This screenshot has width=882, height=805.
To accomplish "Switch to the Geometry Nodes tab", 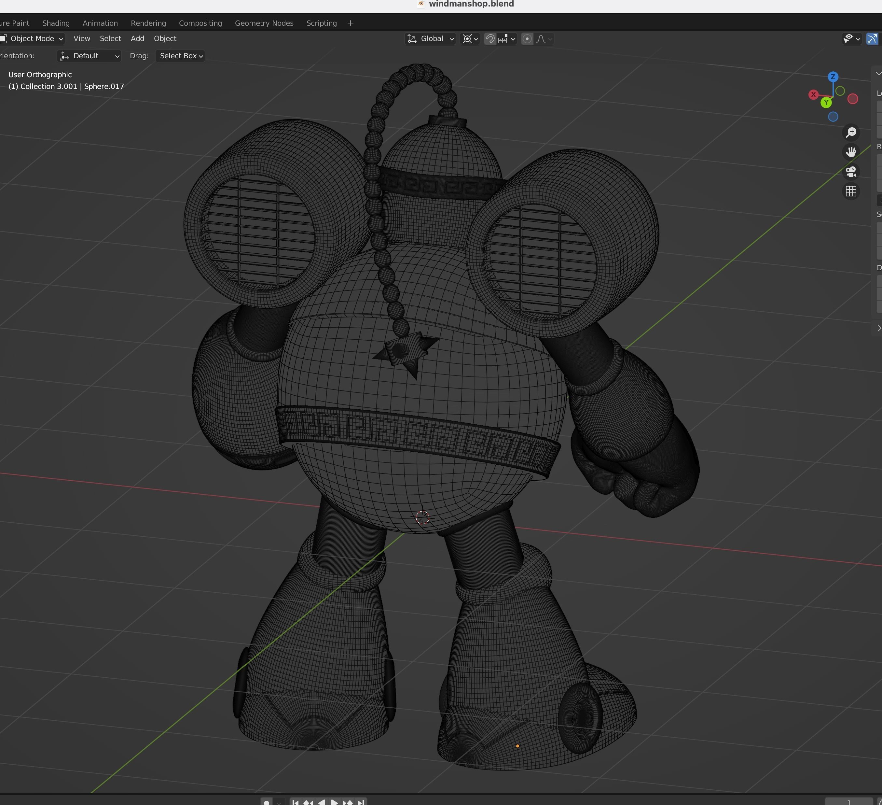I will (264, 23).
